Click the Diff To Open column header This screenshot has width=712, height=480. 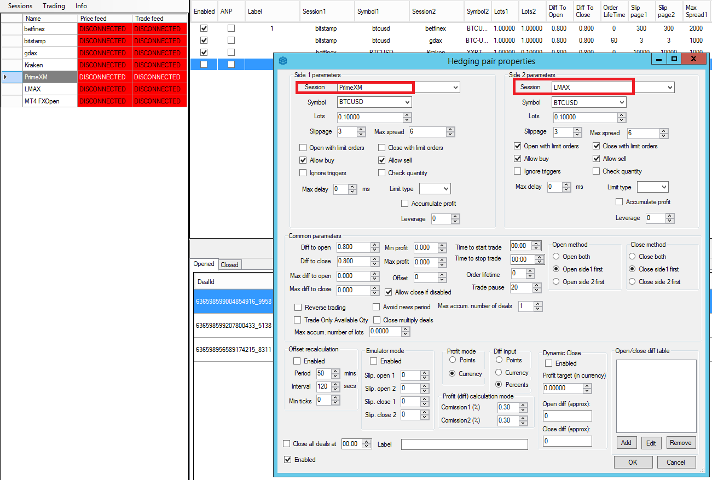pyautogui.click(x=558, y=11)
